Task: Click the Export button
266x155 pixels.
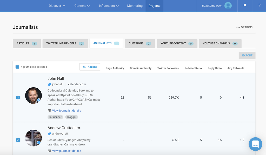Action: pyautogui.click(x=247, y=56)
